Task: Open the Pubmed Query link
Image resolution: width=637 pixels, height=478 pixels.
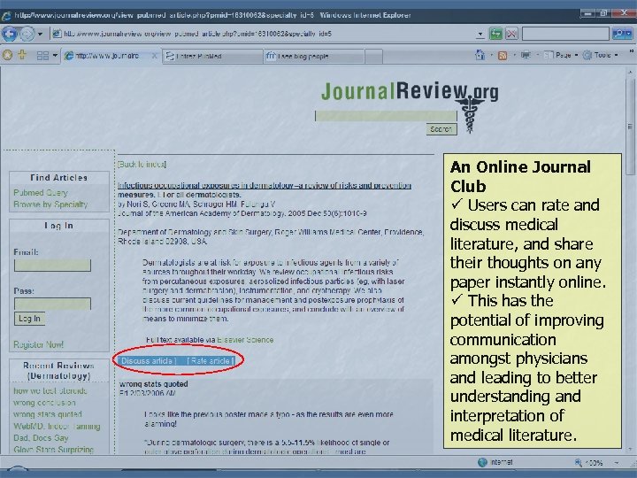Action: (x=41, y=193)
